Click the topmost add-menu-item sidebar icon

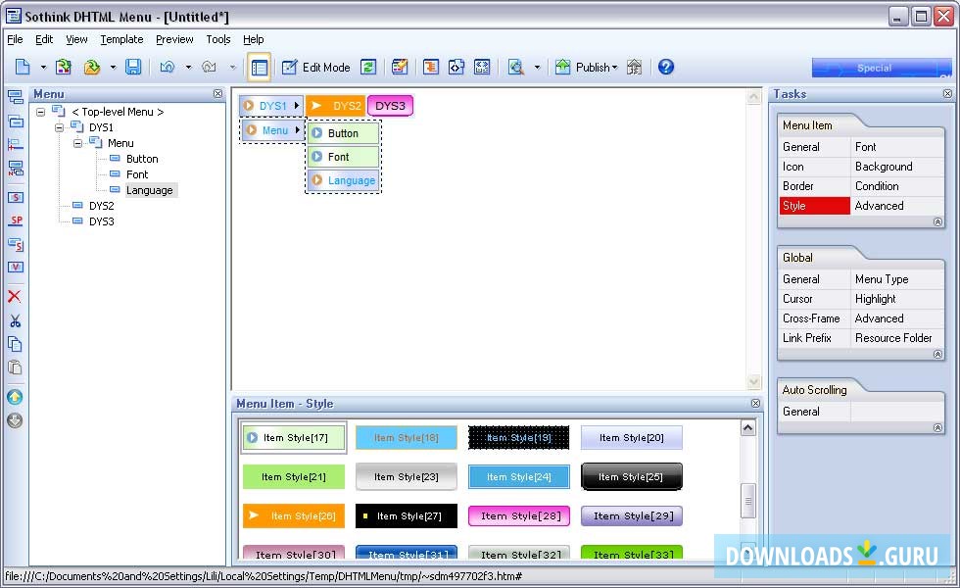coord(16,97)
